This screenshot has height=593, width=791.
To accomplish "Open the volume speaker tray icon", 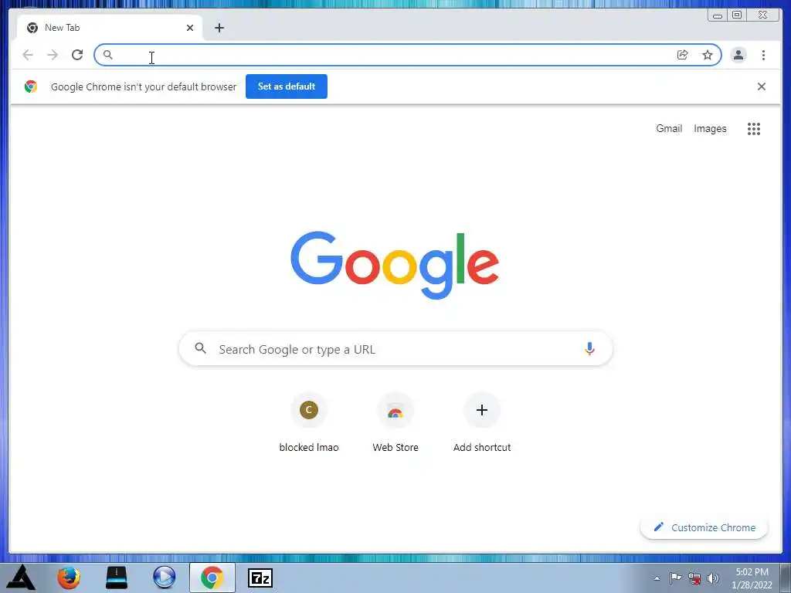I will [713, 578].
